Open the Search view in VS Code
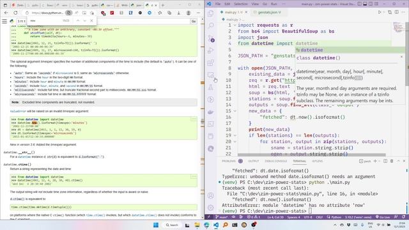 point(211,26)
